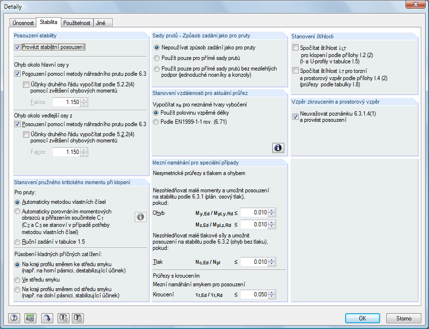Viewport: 429px width, 329px height.
Task: Increase Mz,Ed / Mpl,z,Rd limit value
Action: coord(272,223)
